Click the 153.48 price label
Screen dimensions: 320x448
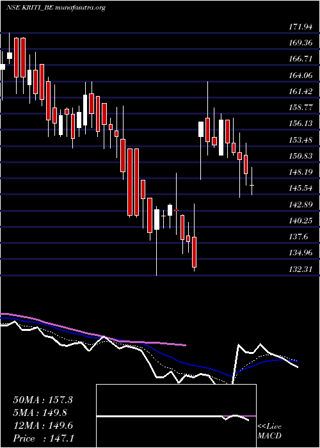click(x=301, y=140)
